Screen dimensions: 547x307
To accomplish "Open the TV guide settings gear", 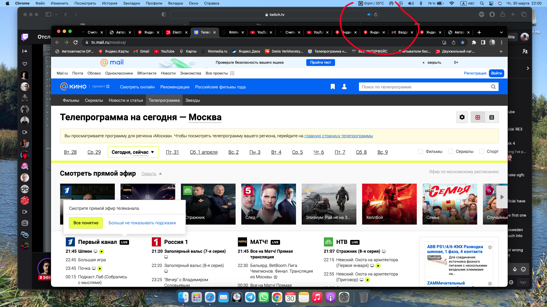I will (x=462, y=117).
